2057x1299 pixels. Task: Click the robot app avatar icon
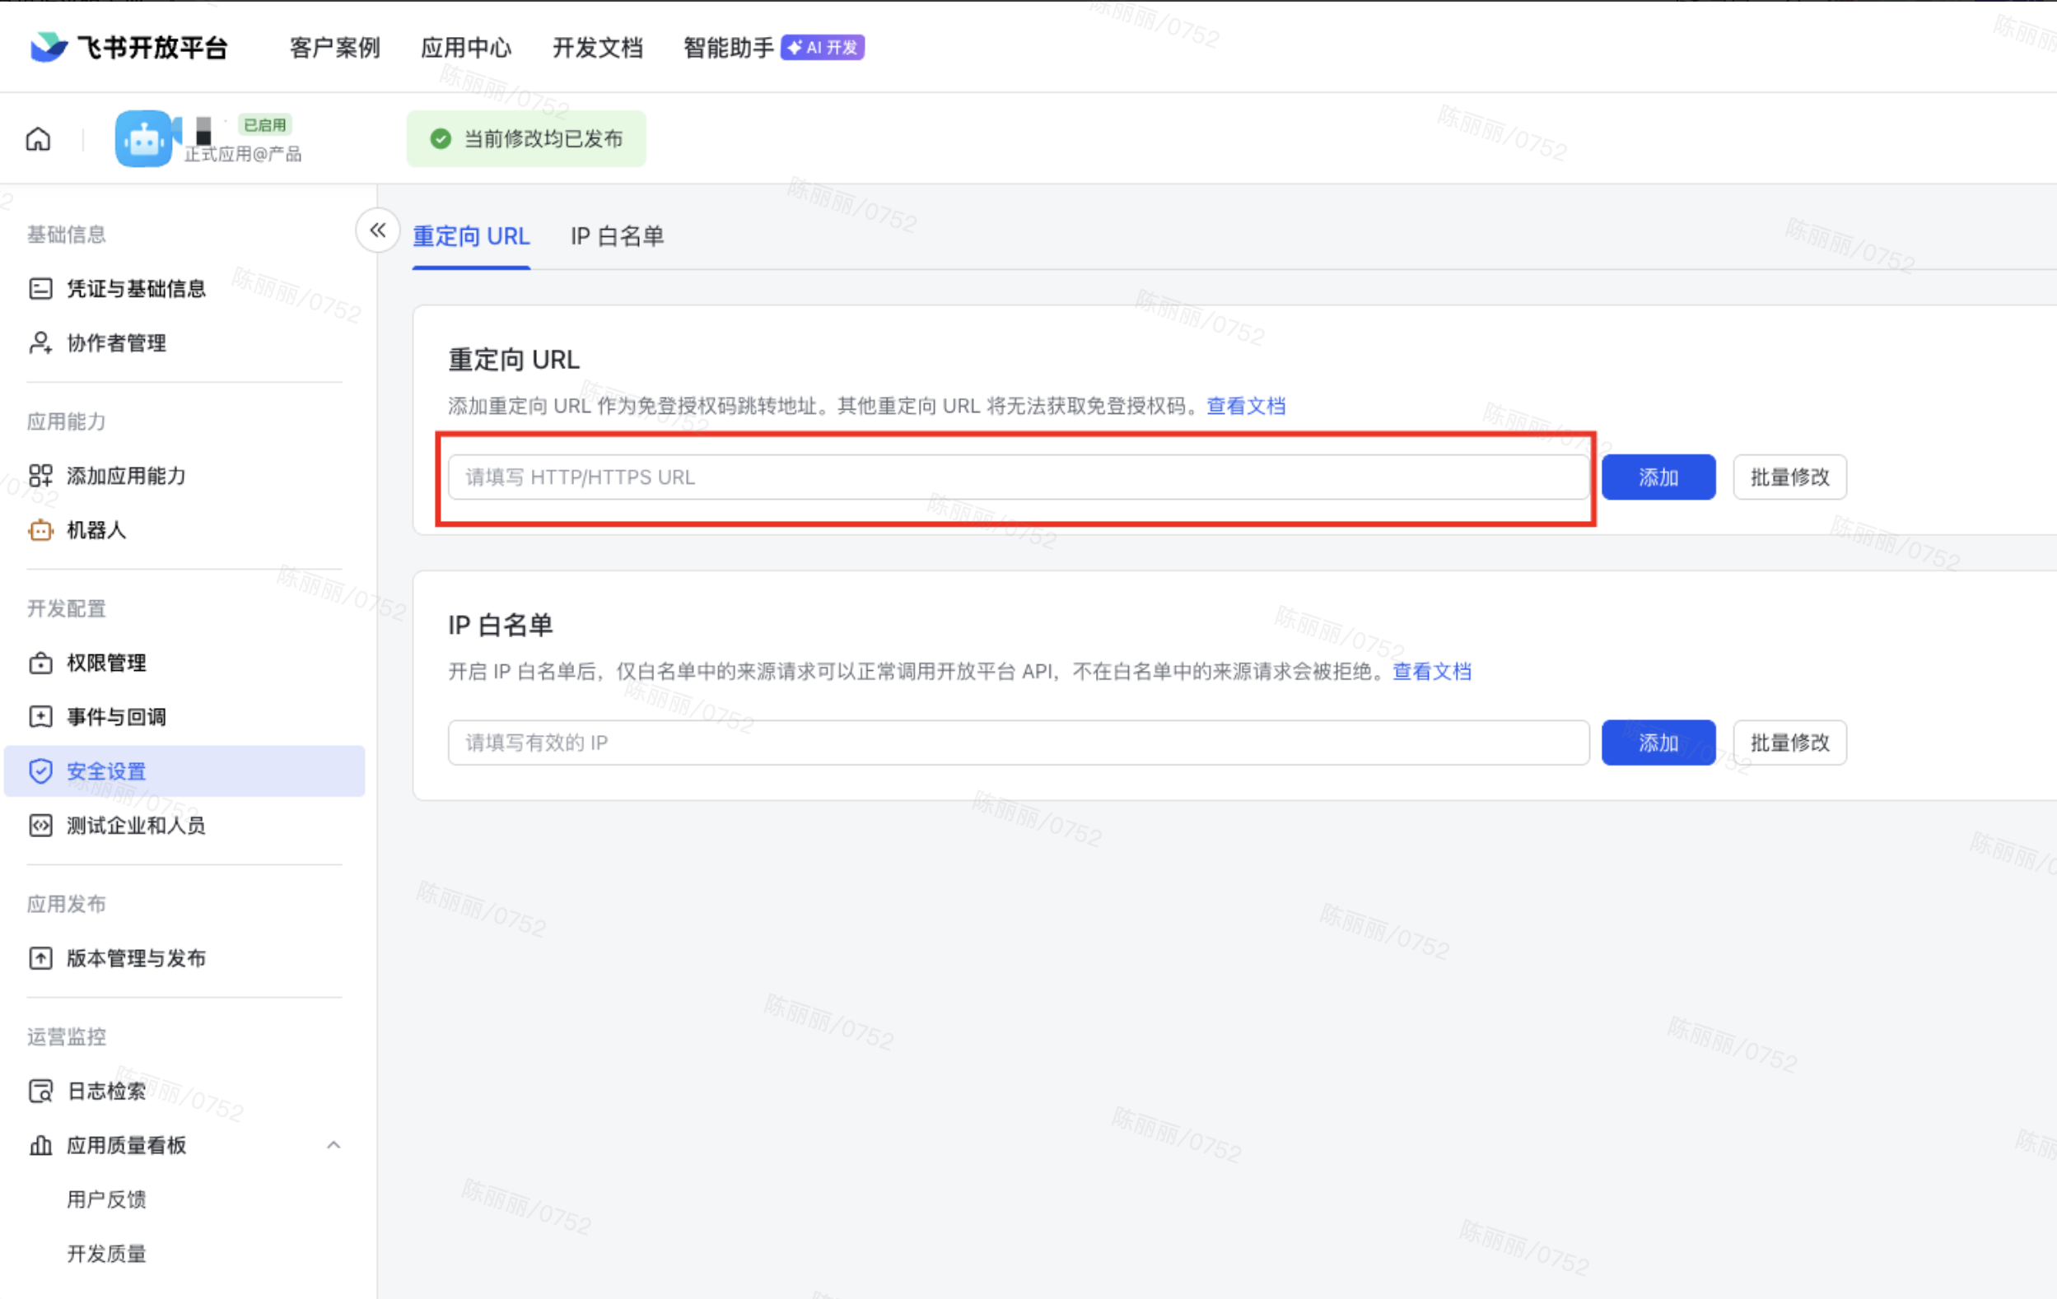click(143, 138)
